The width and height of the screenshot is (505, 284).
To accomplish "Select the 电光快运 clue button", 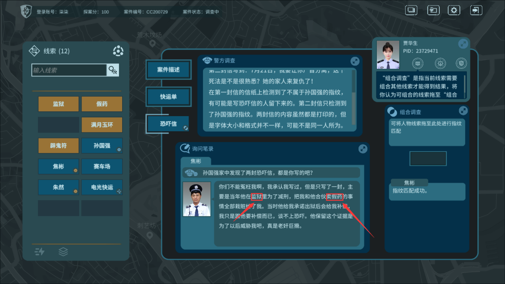I will coord(102,187).
